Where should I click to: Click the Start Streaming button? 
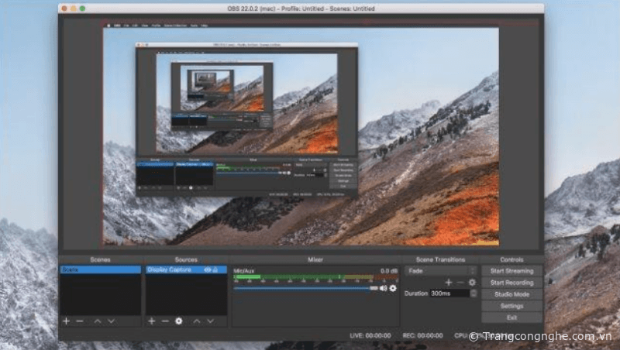pyautogui.click(x=511, y=271)
